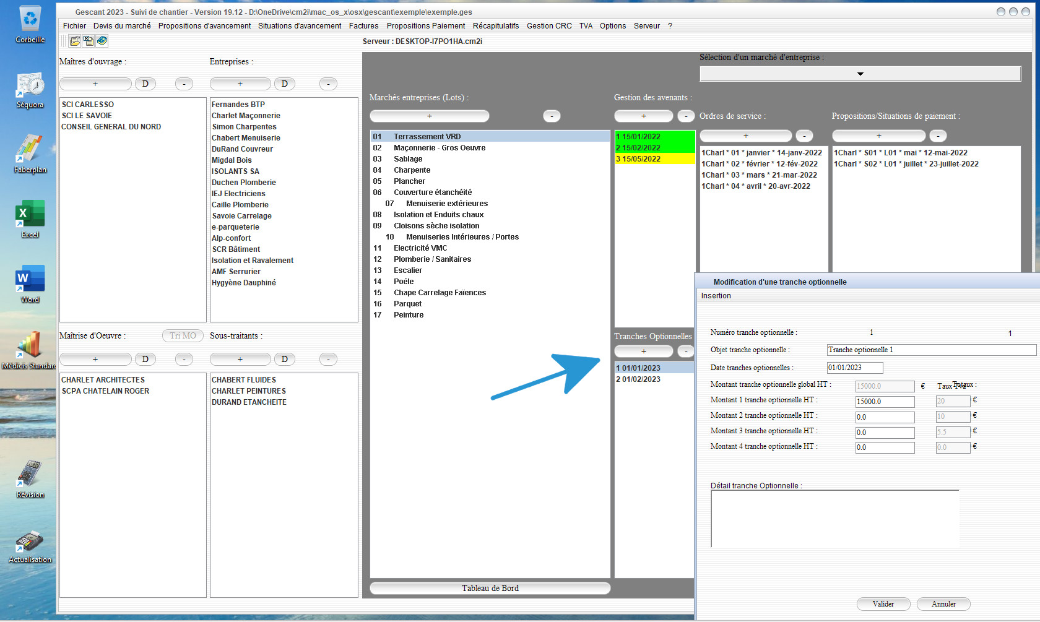Click the Montant 2 tranche optionnelle HT field

[885, 417]
